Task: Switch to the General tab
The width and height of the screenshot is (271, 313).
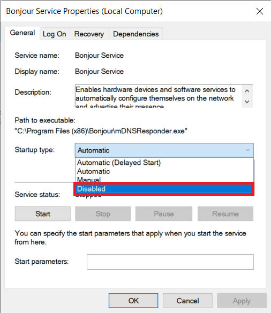Action: pyautogui.click(x=22, y=33)
